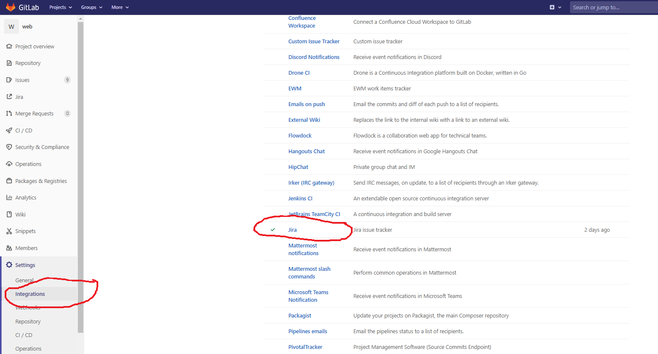Open the plus create-new dropdown
The image size is (658, 354).
click(x=555, y=7)
